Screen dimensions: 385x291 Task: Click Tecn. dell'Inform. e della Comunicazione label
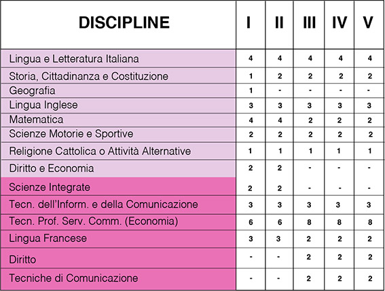point(103,205)
